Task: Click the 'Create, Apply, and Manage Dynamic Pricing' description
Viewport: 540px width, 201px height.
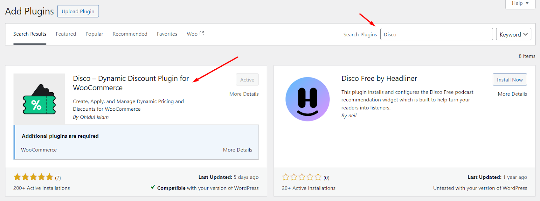Action: (x=128, y=105)
